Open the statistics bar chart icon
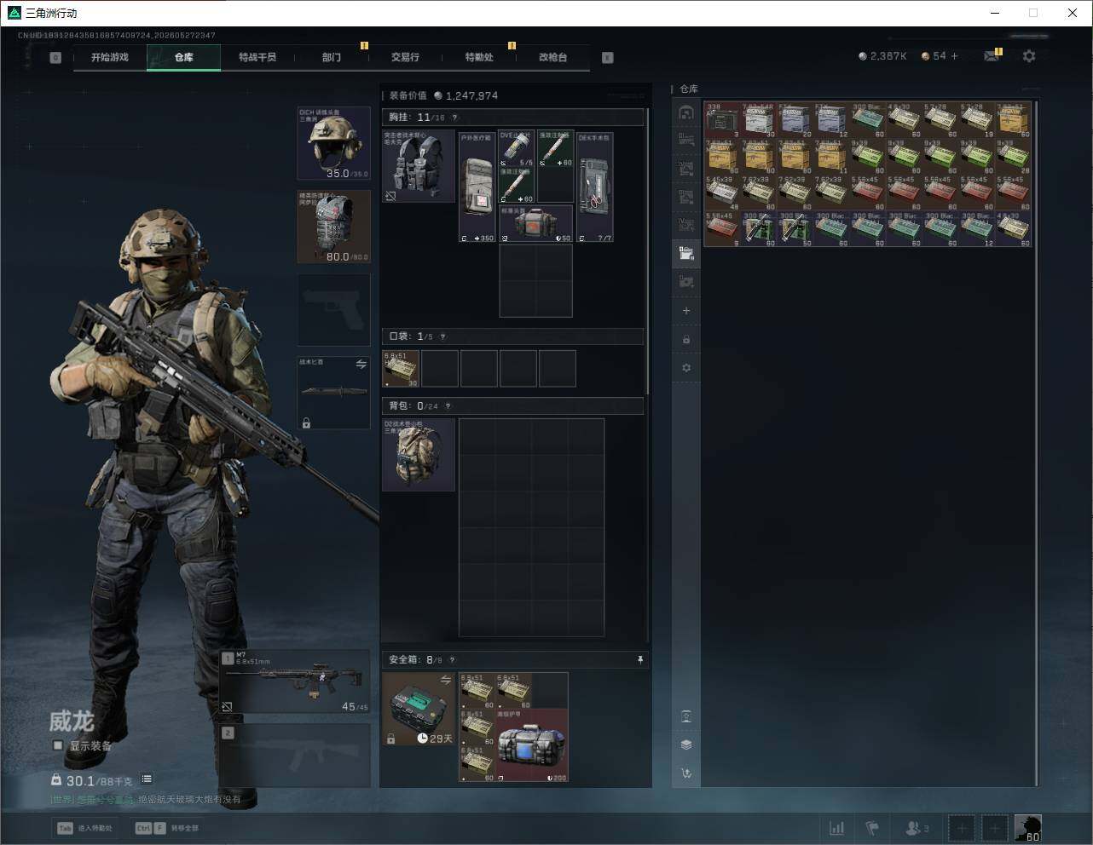This screenshot has height=845, width=1093. click(x=836, y=828)
